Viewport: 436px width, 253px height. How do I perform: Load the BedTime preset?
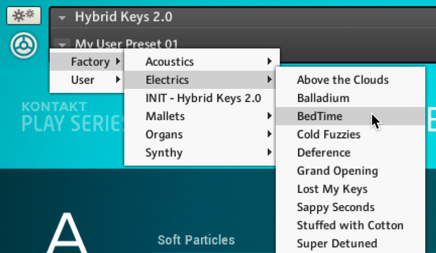click(320, 117)
